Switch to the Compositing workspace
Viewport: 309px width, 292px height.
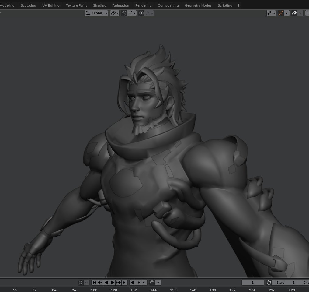[x=168, y=5]
